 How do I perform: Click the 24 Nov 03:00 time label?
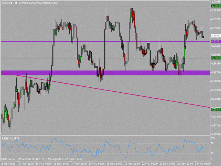coord(203,164)
